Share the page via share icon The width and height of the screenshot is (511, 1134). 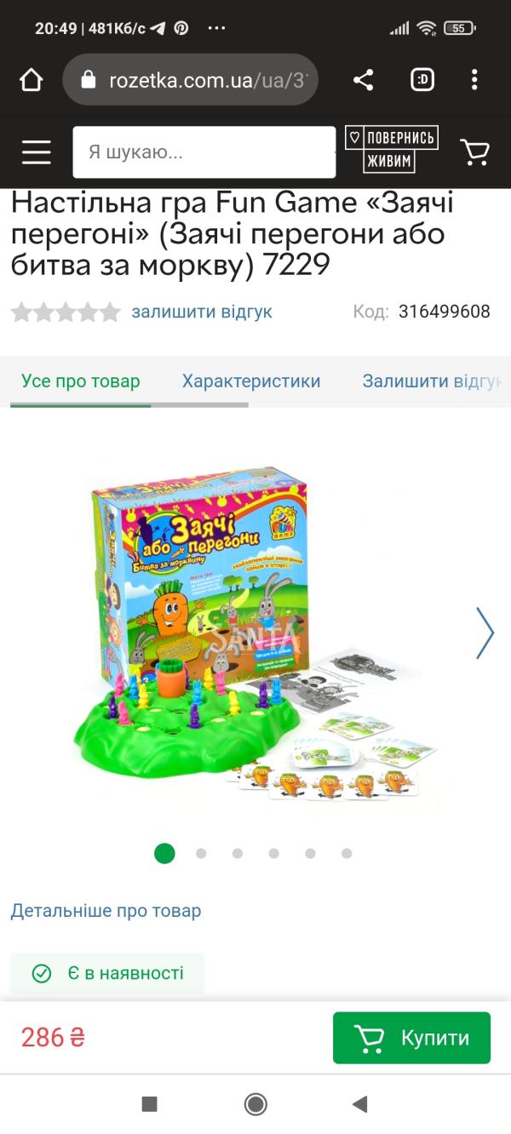(363, 81)
